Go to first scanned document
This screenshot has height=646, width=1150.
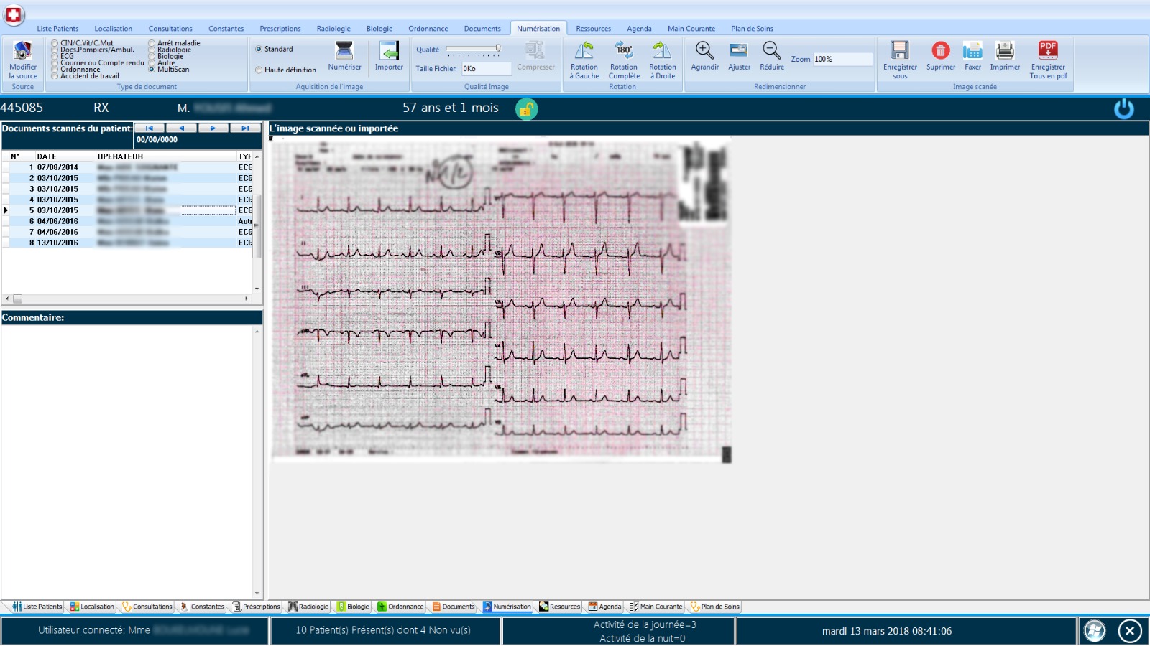[x=149, y=128]
